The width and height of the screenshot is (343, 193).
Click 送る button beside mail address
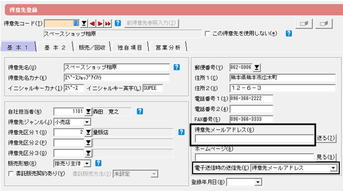click(326, 138)
